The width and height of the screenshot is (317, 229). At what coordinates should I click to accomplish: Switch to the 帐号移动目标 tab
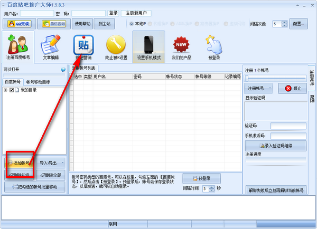tap(38, 82)
